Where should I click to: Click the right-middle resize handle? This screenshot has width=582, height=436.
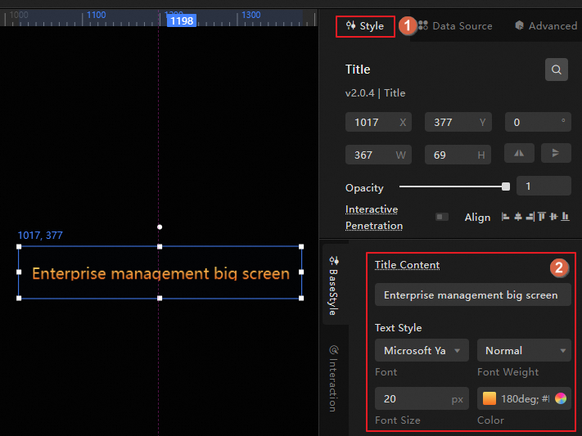tap(301, 272)
